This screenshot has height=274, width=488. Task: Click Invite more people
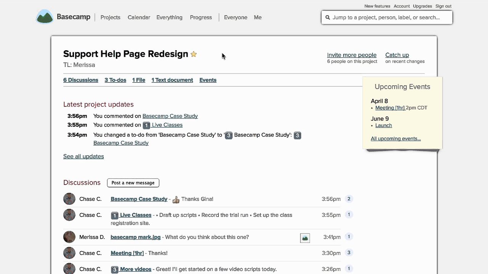(352, 55)
